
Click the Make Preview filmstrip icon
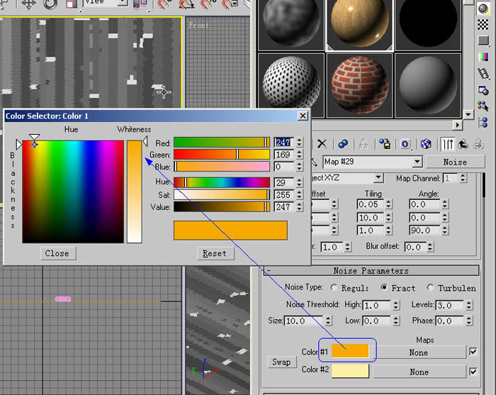(x=483, y=74)
